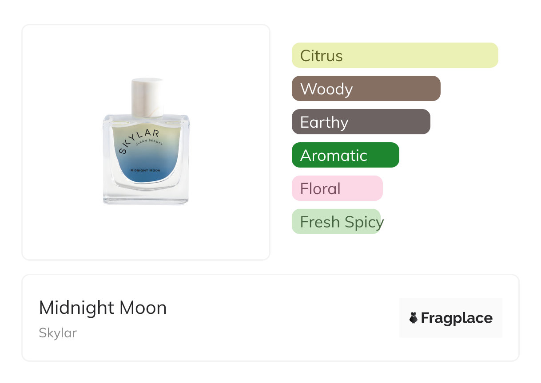Click the Floral text label
This screenshot has height=383, width=541.
point(320,189)
